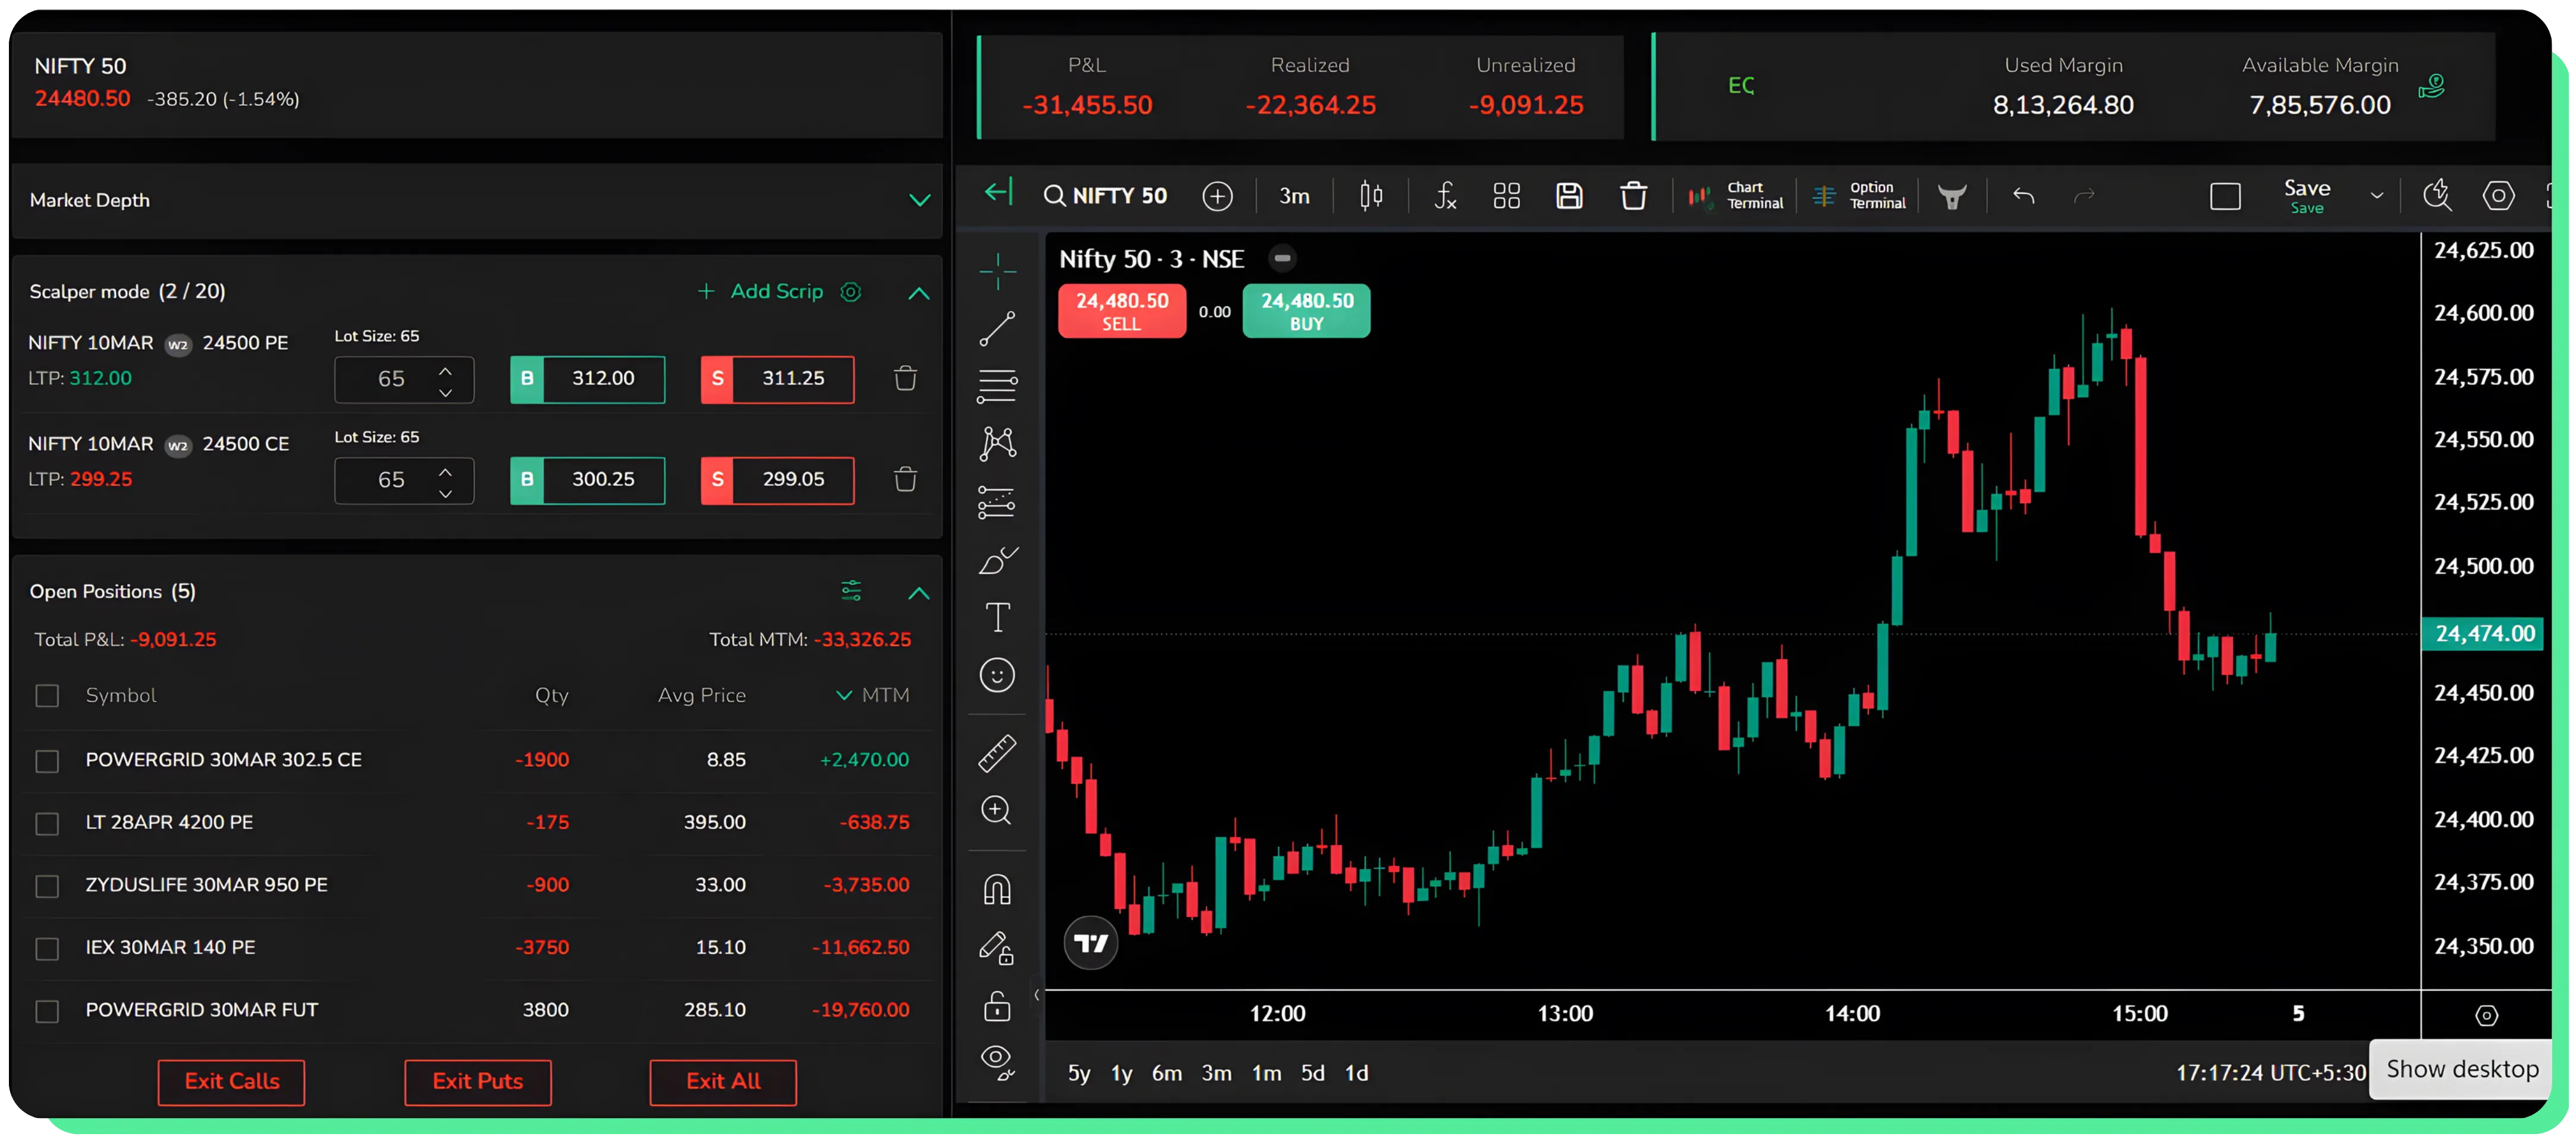Delete drawings using the trash icon
This screenshot has height=1146, width=2576.
click(1634, 195)
